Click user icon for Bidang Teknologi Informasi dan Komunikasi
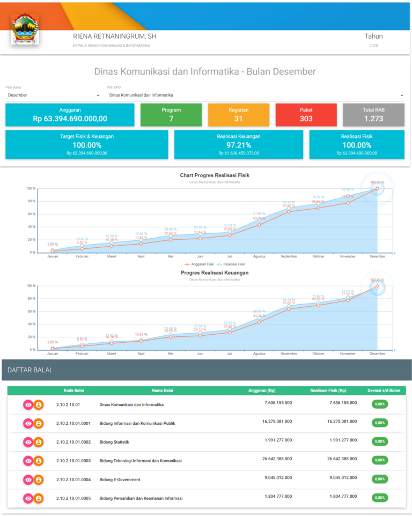 point(39,461)
